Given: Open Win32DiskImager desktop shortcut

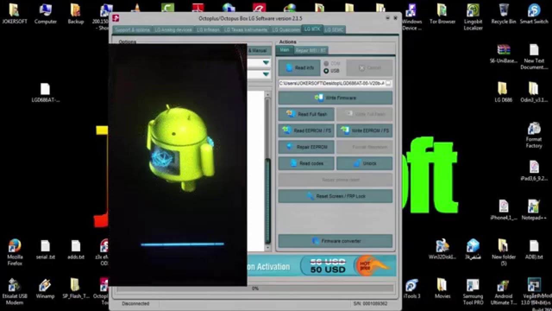Looking at the screenshot, I should pos(442,249).
